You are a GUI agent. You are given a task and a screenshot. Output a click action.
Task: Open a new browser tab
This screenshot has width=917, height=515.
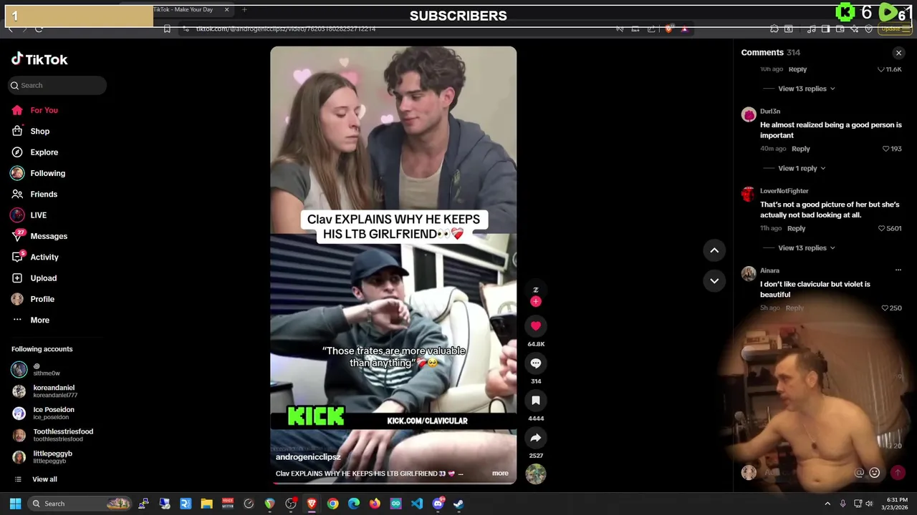pos(244,9)
